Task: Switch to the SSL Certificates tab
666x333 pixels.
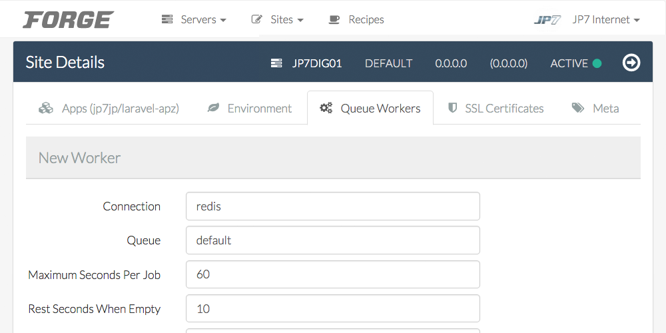Action: (496, 109)
